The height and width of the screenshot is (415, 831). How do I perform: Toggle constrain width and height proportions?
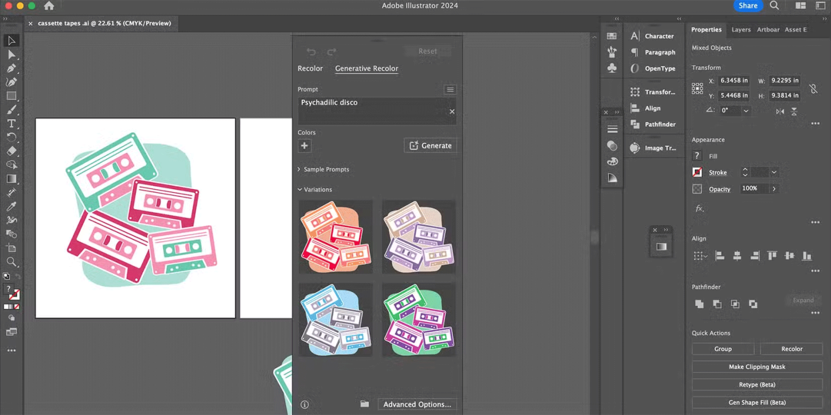(813, 88)
